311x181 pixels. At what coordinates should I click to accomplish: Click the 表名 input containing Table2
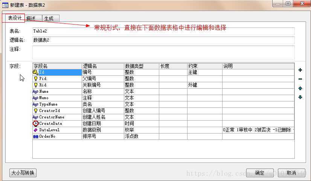coord(163,31)
